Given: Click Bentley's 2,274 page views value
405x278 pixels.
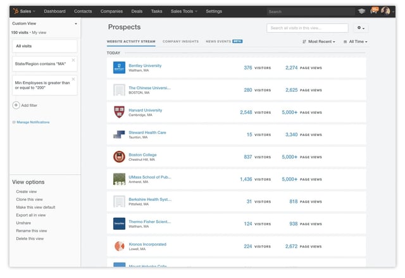Looking at the screenshot, I should click(x=291, y=68).
